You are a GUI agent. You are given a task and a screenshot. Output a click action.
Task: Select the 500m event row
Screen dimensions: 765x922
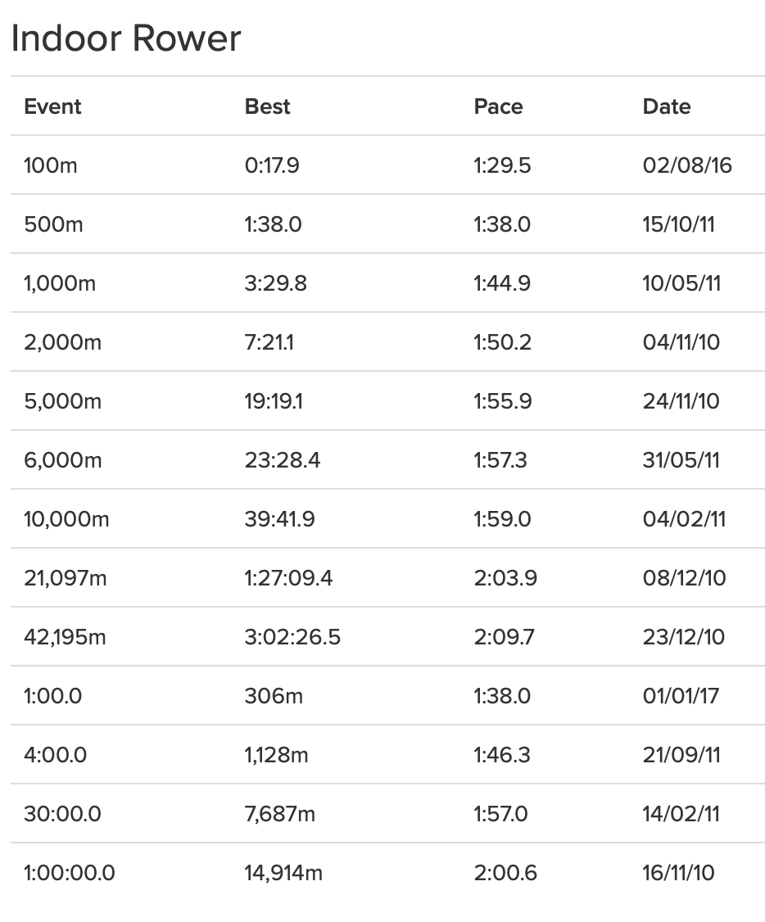coord(387,224)
